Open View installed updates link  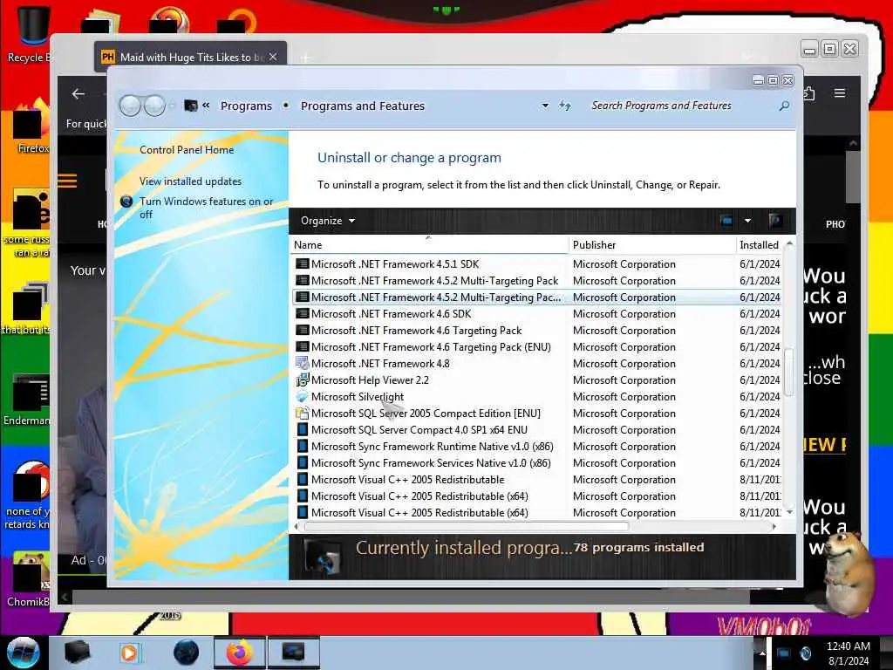tap(190, 181)
